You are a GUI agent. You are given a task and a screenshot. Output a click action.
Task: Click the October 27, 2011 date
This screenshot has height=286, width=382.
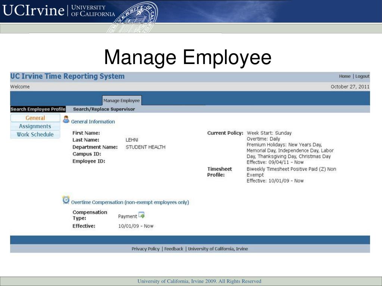tap(350, 87)
